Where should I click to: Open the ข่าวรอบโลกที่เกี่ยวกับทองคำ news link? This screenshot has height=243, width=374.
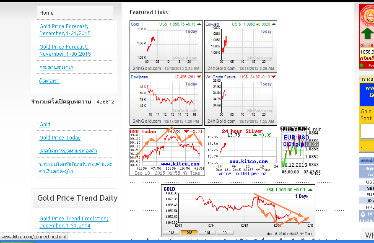(75, 168)
